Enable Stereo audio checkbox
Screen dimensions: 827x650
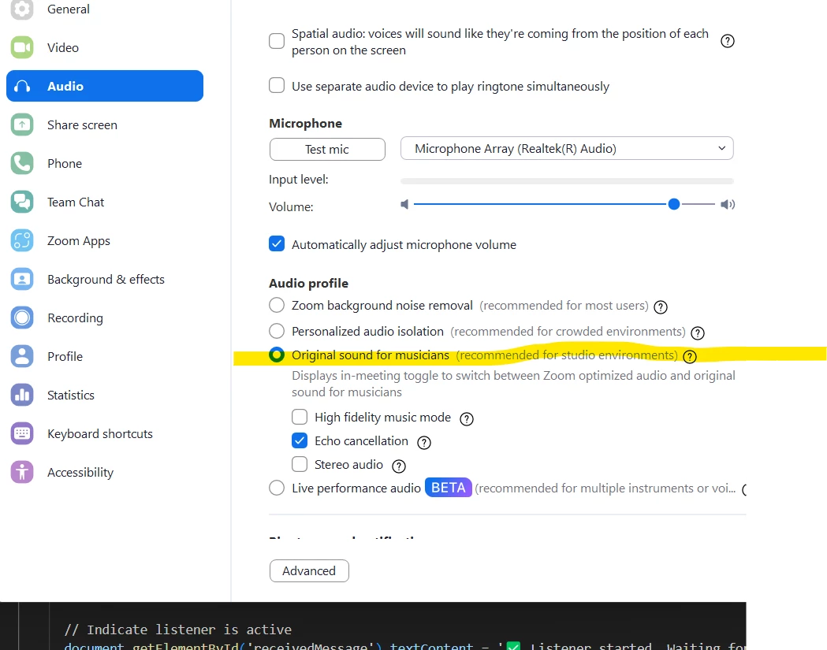click(300, 464)
